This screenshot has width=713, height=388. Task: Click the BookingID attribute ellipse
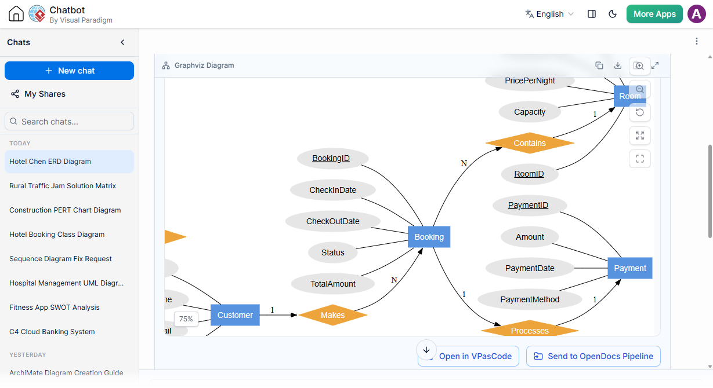point(331,159)
